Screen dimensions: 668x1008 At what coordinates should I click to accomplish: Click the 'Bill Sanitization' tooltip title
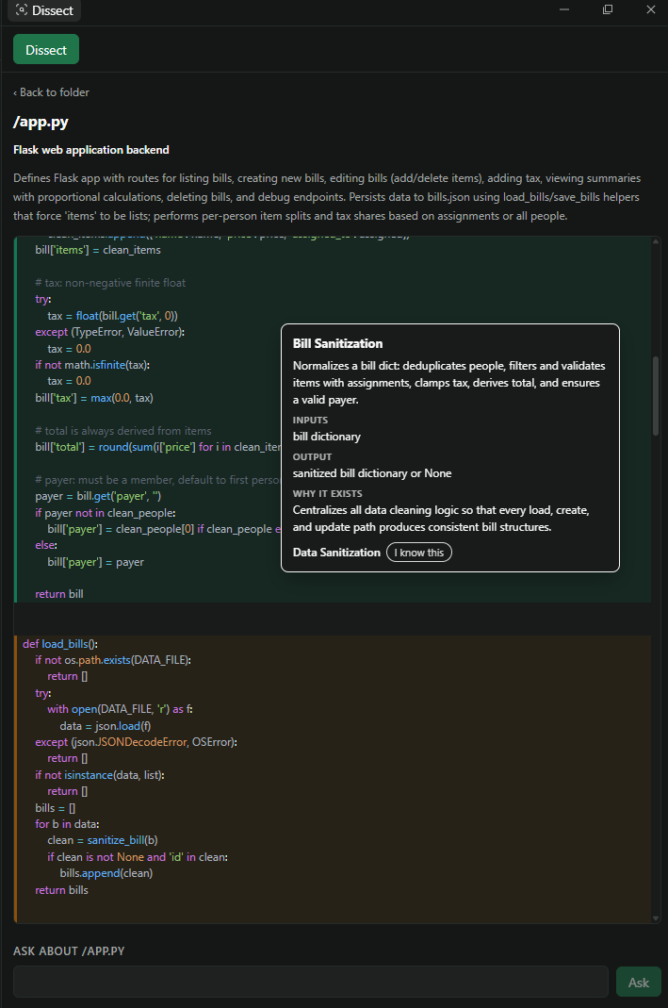point(338,344)
